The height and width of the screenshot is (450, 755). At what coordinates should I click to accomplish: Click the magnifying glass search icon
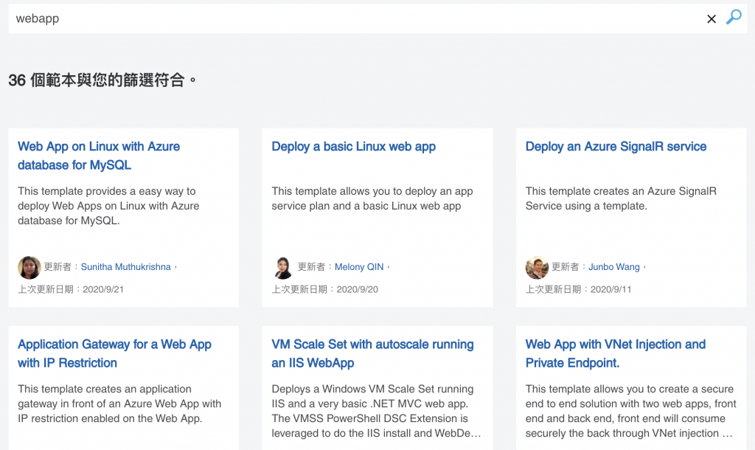pyautogui.click(x=734, y=18)
